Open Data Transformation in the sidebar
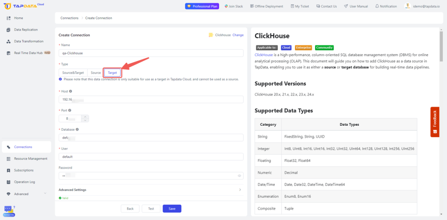This screenshot has width=447, height=220. click(x=26, y=41)
